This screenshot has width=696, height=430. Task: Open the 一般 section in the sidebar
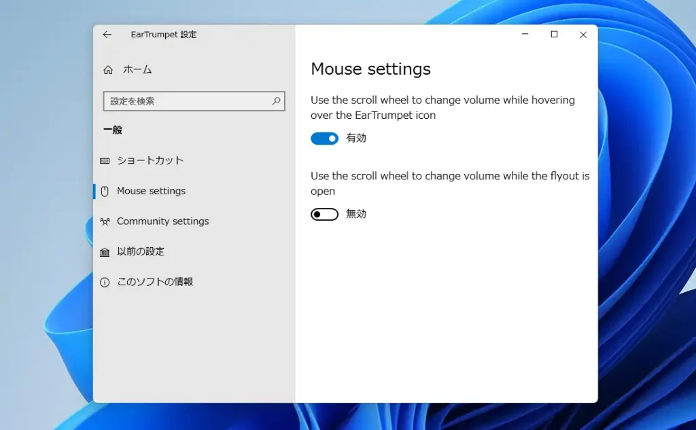114,130
